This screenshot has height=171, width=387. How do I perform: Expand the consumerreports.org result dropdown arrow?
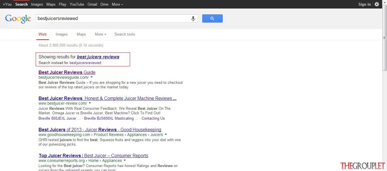(x=125, y=161)
